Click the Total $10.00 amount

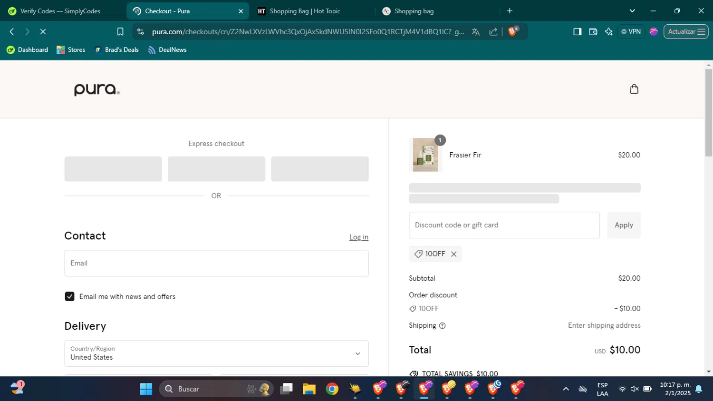(x=625, y=350)
